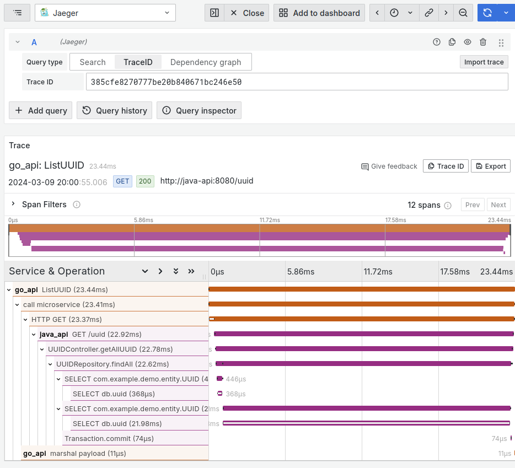Toggle query A visibility eye
This screenshot has height=468, width=515.
(x=468, y=42)
